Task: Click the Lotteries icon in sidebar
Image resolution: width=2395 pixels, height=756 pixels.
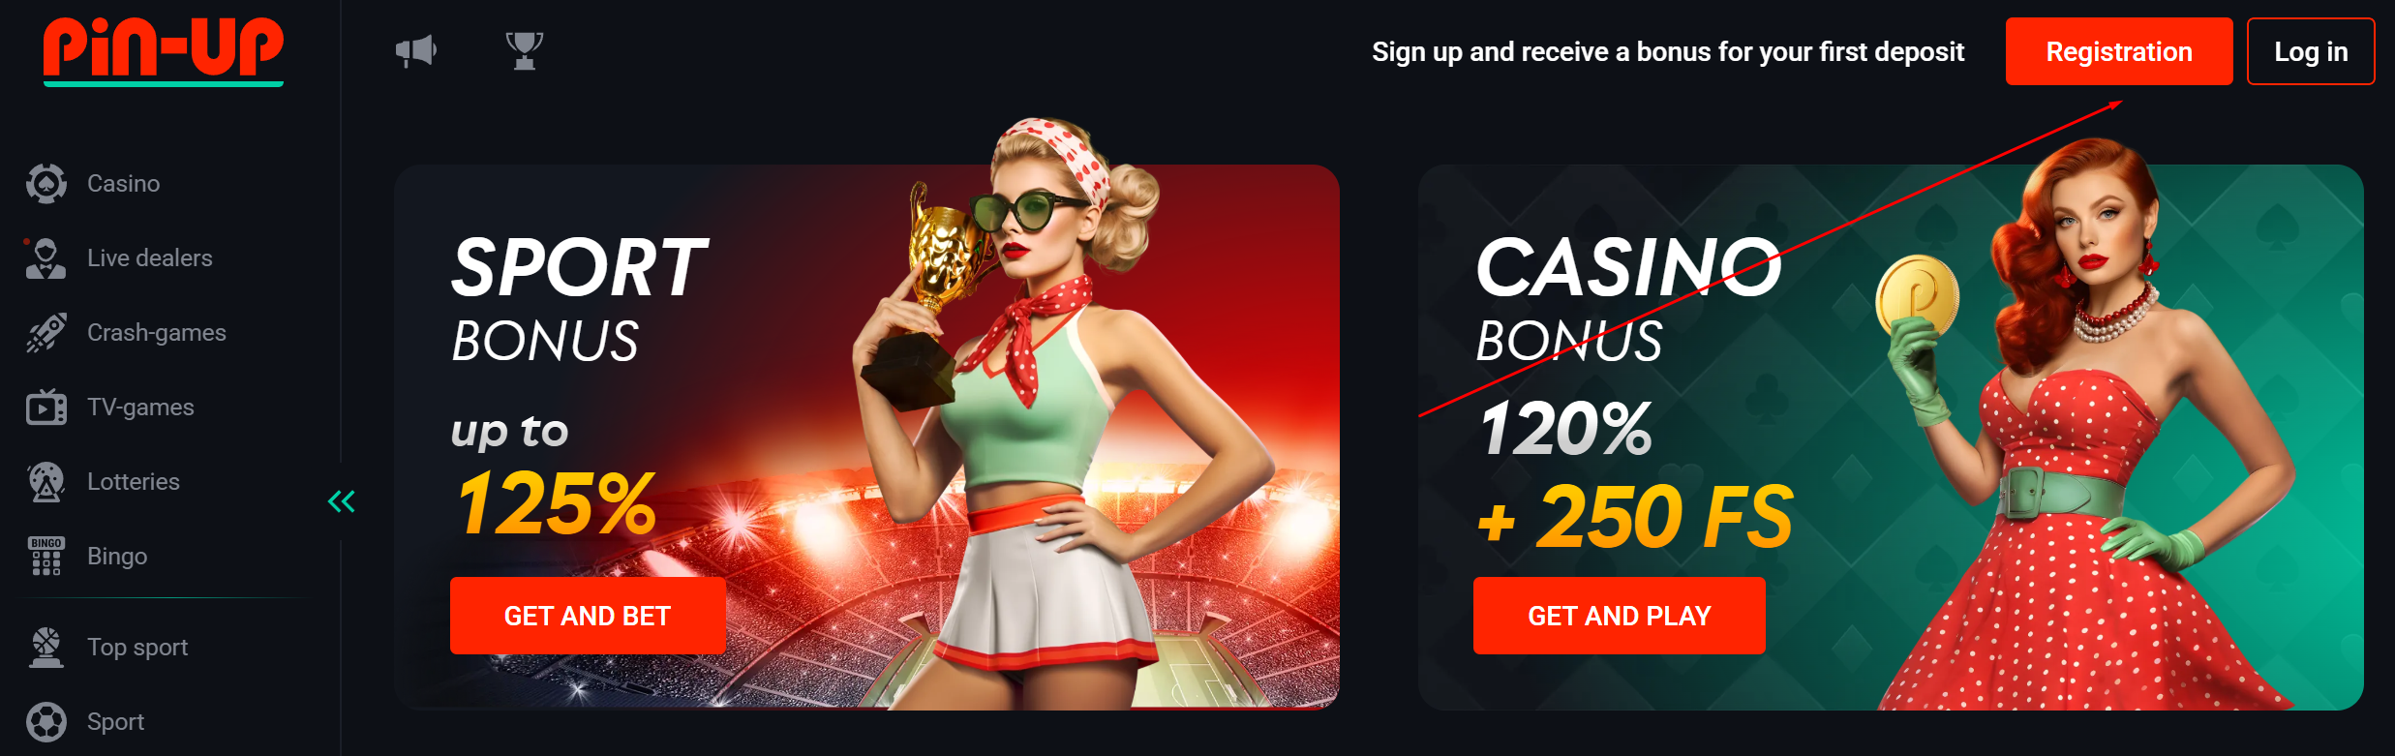Action: click(x=46, y=481)
